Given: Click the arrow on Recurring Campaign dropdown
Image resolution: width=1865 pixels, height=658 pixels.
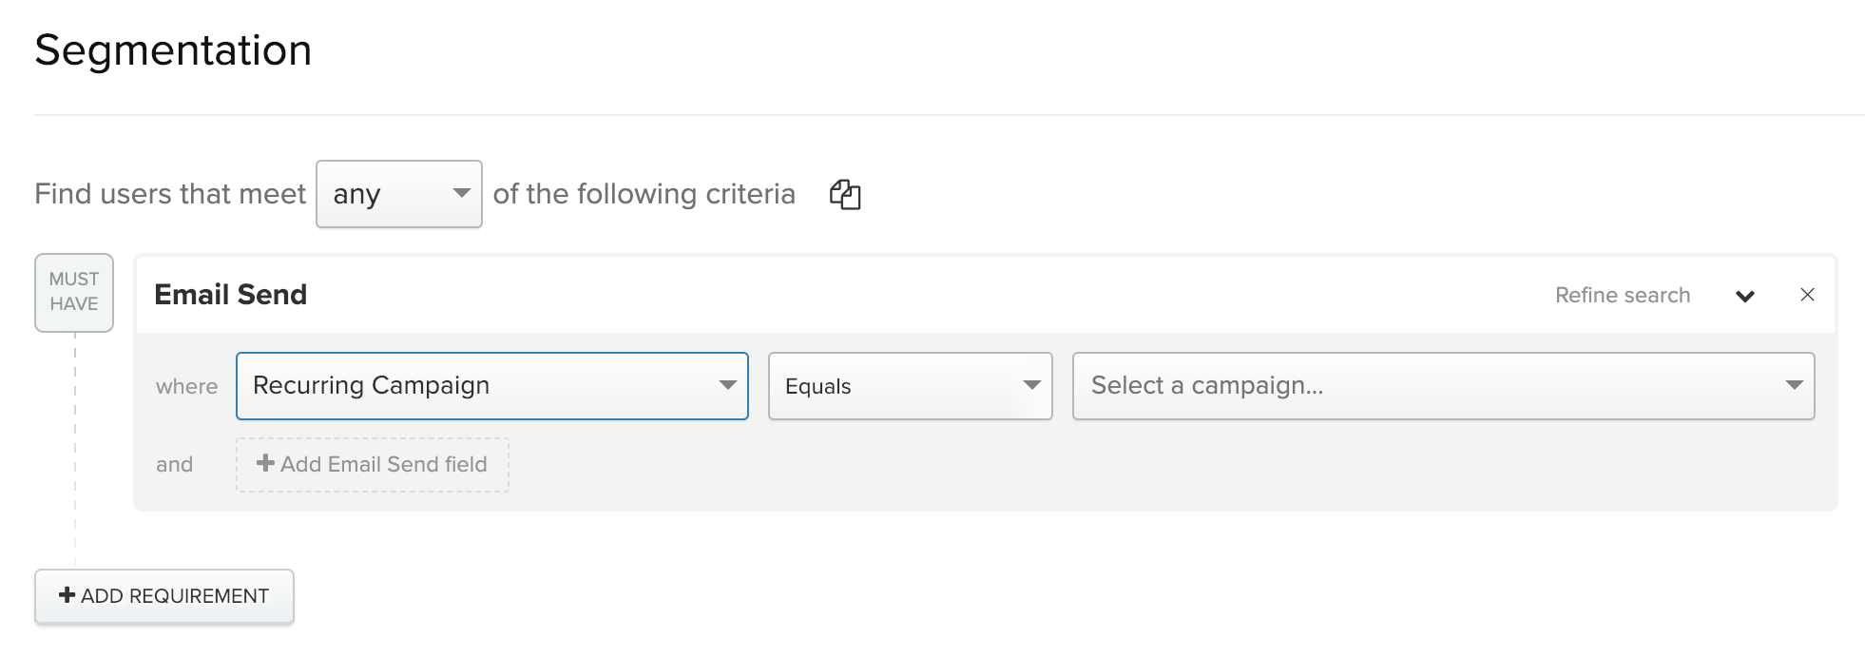Looking at the screenshot, I should click(x=728, y=385).
